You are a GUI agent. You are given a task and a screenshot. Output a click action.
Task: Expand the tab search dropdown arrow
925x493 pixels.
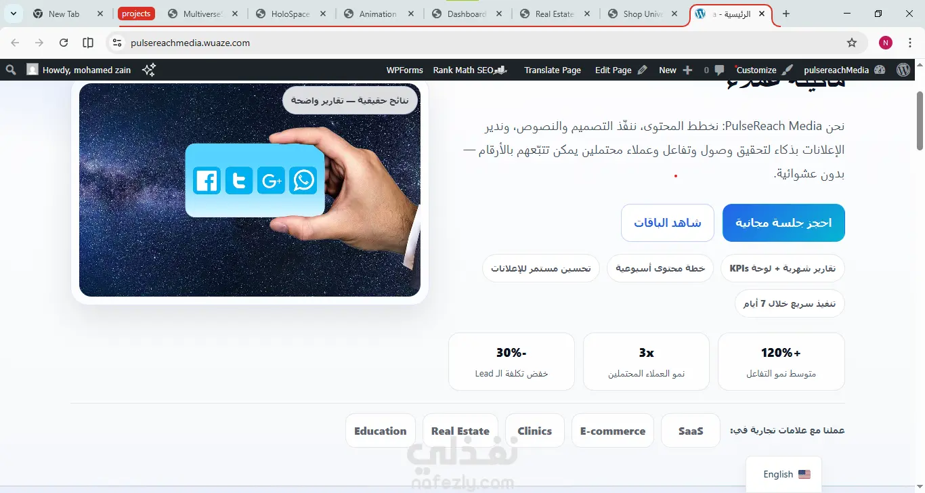point(13,14)
